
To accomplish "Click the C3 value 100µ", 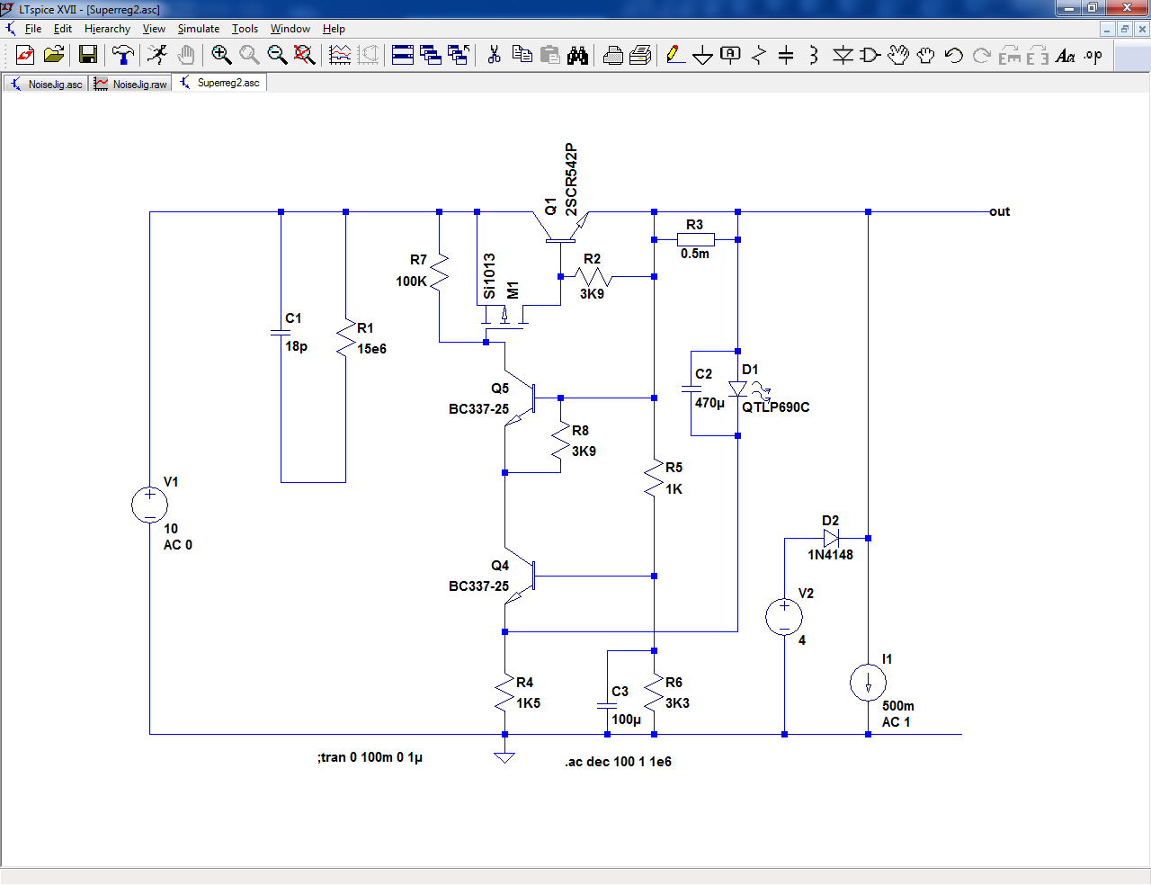I will (x=626, y=720).
